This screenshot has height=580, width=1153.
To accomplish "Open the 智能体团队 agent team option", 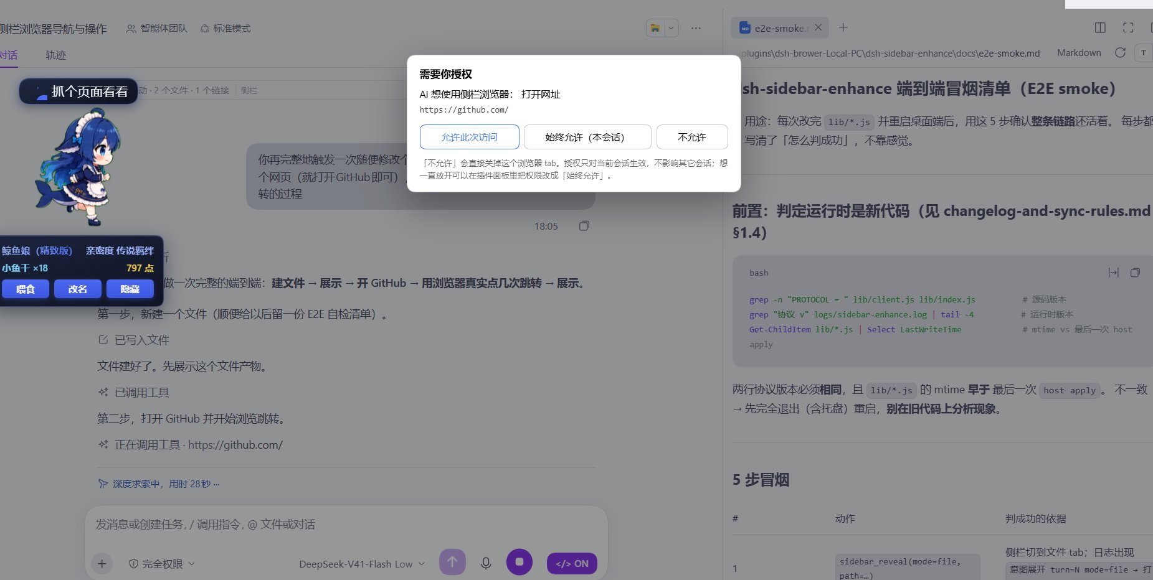I will [156, 29].
